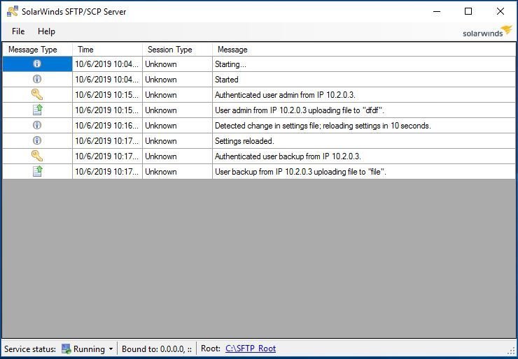The height and width of the screenshot is (359, 518).
Task: Select the "Started" log message row
Action: (227, 80)
